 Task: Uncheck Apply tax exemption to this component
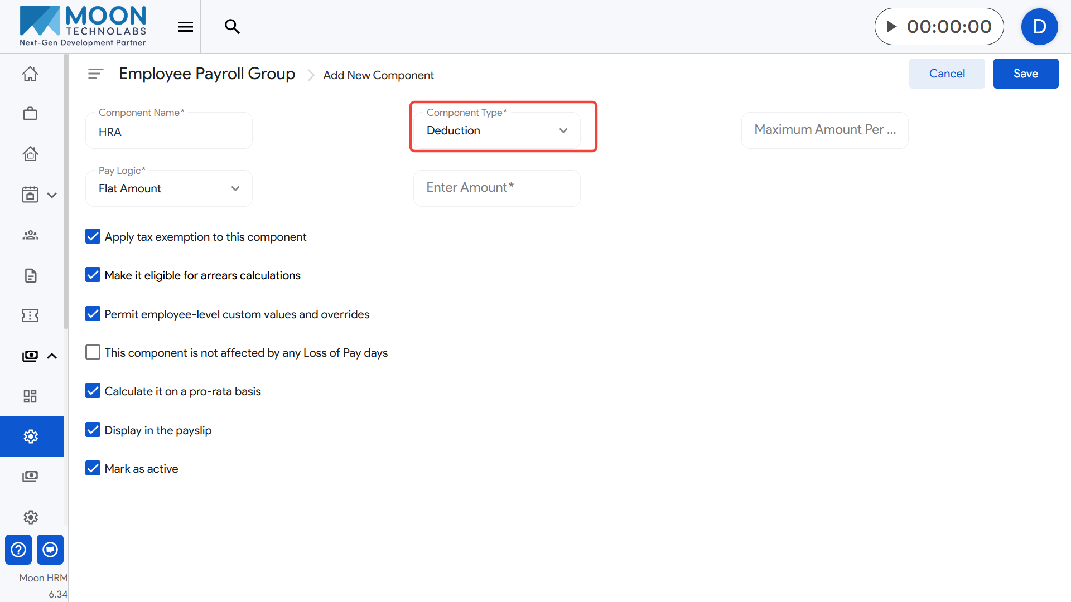click(93, 236)
